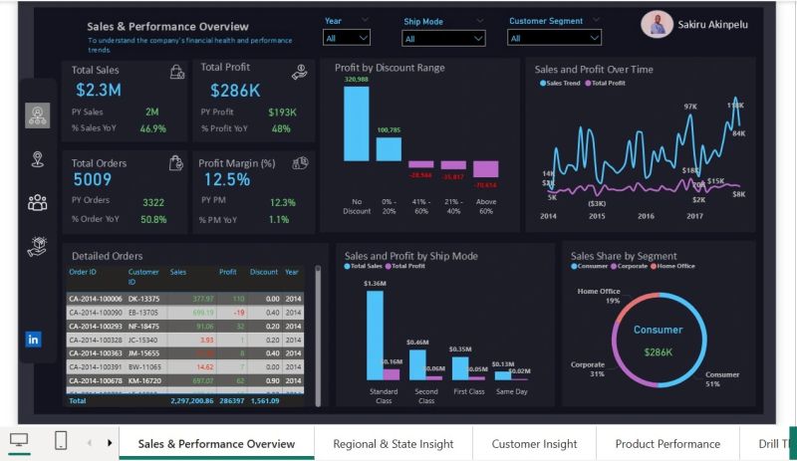Select order row CA-2014-100678
This screenshot has width=797, height=461.
(185, 380)
